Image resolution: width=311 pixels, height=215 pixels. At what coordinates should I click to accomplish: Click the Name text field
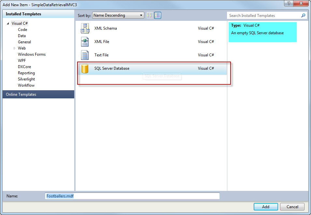click(132, 196)
